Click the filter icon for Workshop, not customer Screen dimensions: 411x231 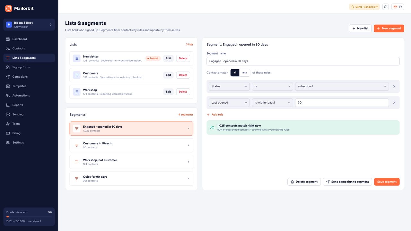click(x=76, y=162)
